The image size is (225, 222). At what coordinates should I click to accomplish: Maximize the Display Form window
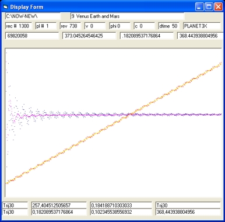209,7
